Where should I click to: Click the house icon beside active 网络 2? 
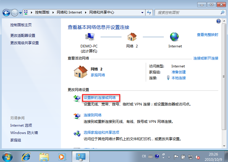click(80, 72)
